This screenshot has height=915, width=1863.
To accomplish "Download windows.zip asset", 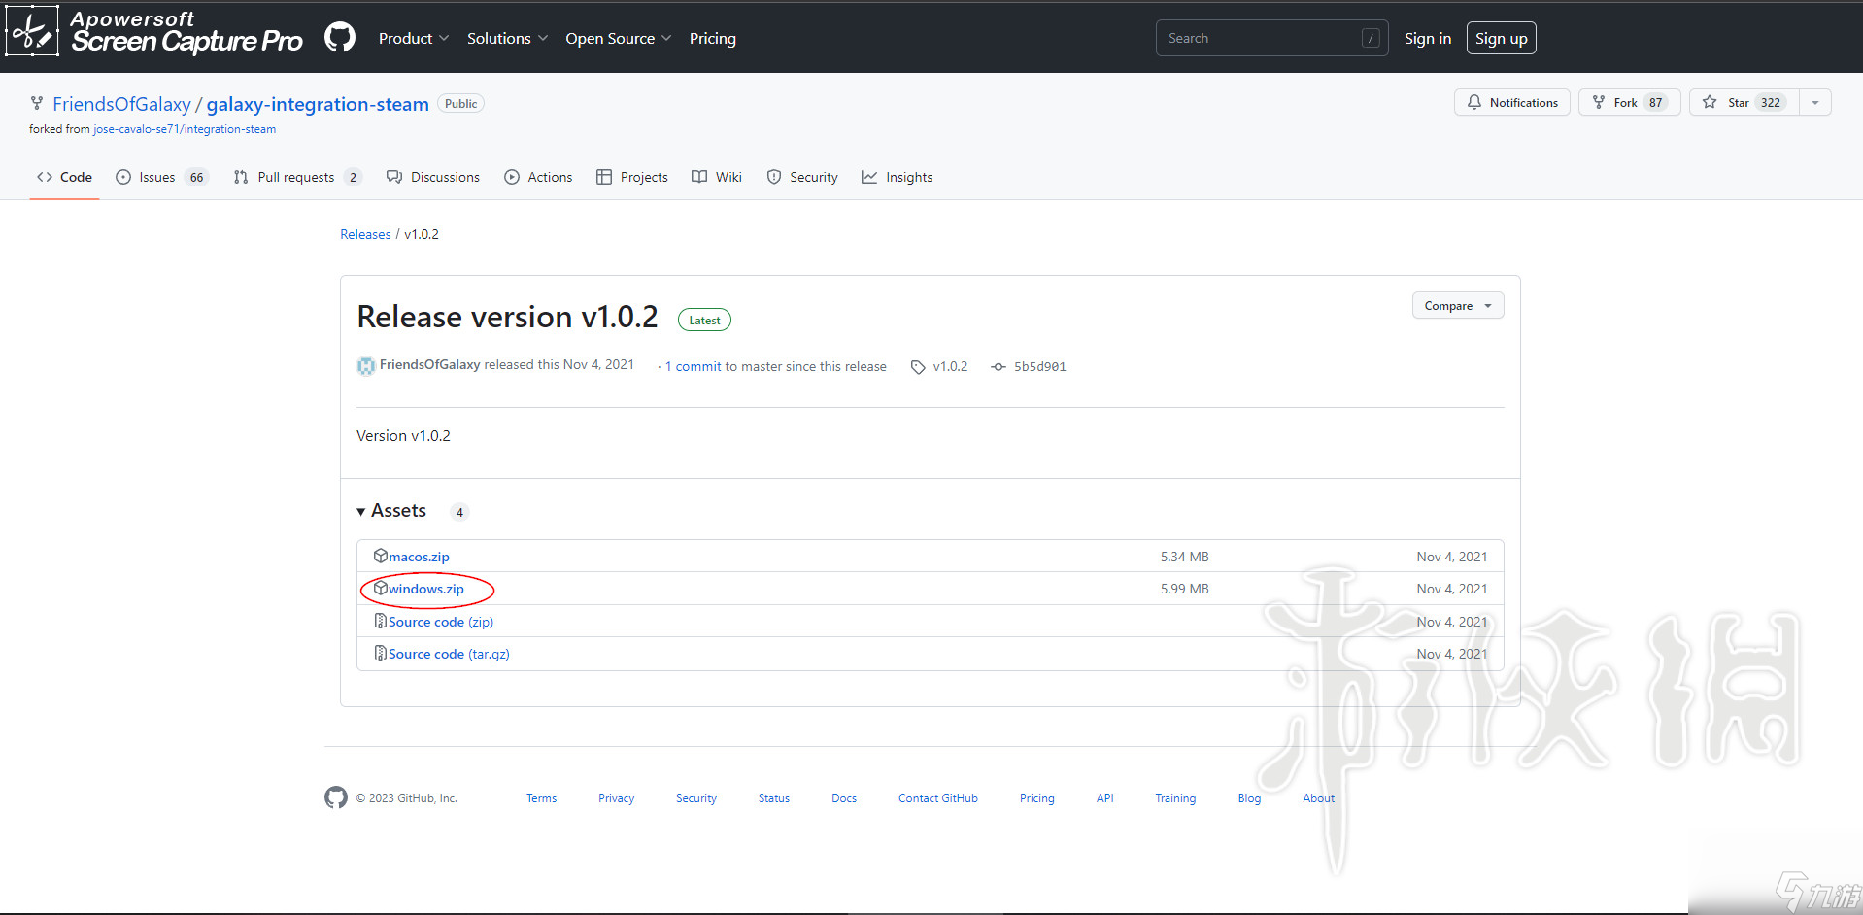I will point(426,589).
